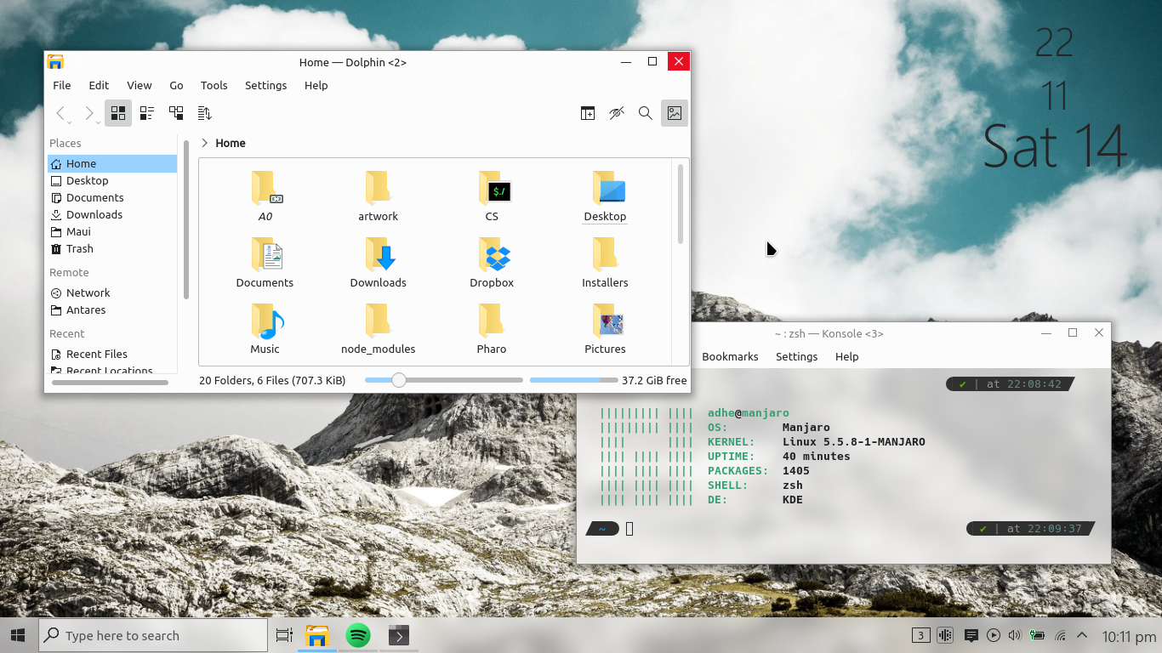
Task: Switch Dolphin to Compact view mode
Action: click(x=147, y=113)
